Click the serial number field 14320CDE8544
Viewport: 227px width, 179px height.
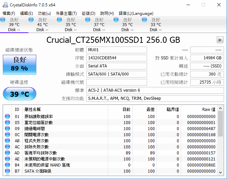click(x=117, y=58)
